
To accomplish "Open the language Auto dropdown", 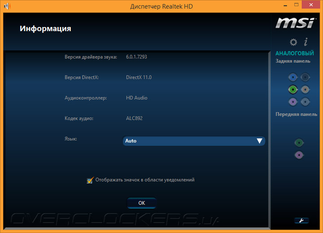I will (x=194, y=141).
